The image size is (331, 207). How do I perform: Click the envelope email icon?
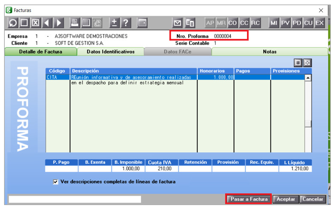178,23
